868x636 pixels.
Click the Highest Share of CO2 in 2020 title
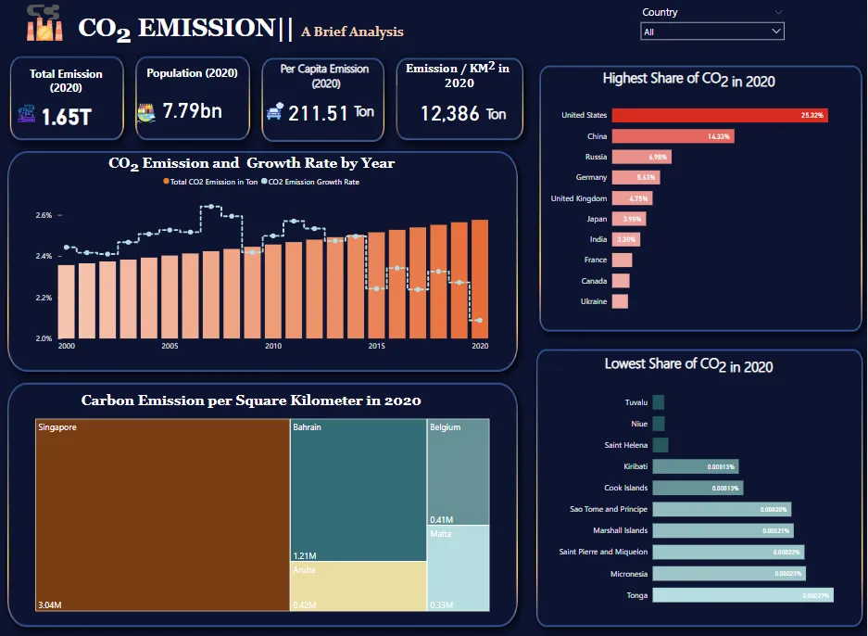tap(688, 80)
